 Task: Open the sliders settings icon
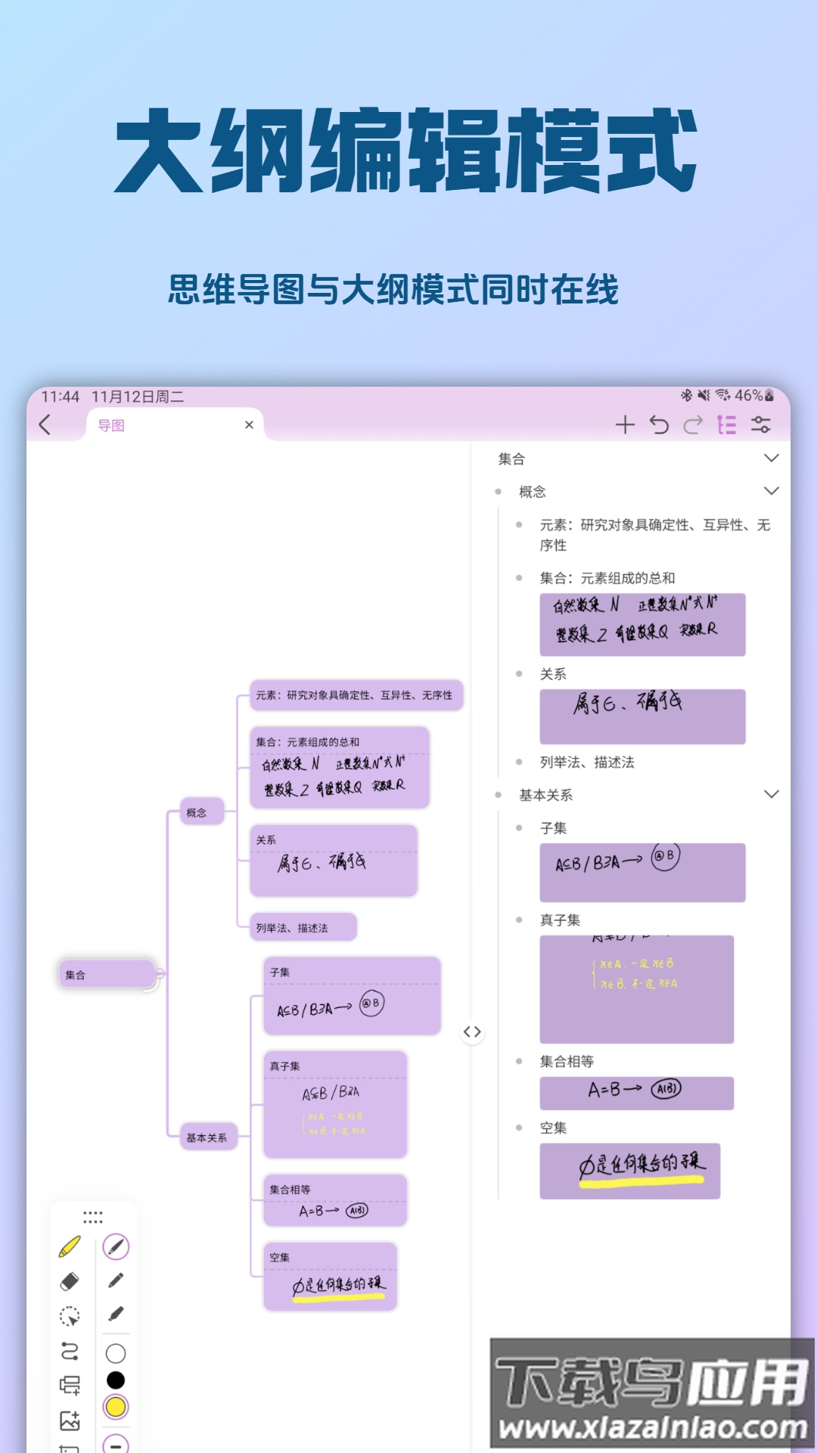(760, 425)
